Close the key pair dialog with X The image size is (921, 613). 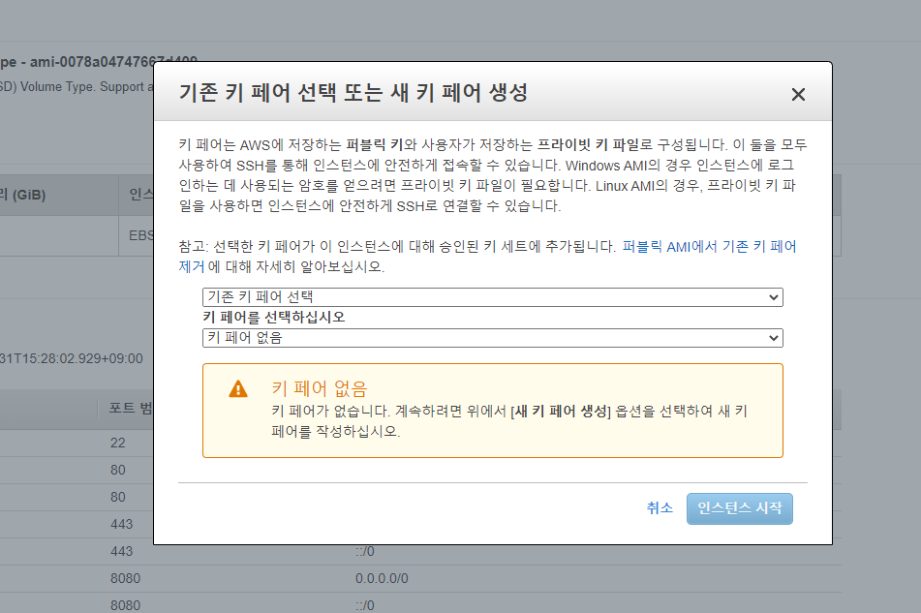pyautogui.click(x=798, y=94)
